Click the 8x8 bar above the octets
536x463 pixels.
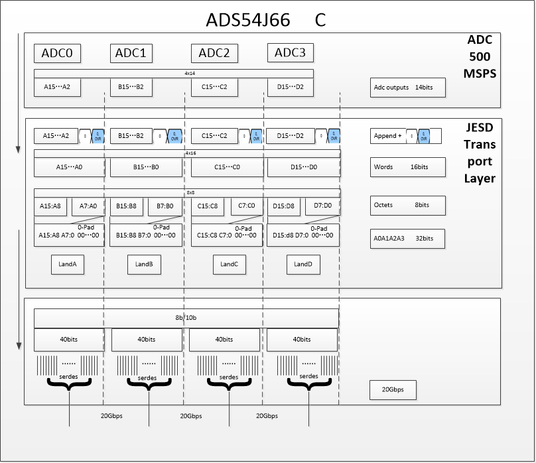[x=187, y=193]
